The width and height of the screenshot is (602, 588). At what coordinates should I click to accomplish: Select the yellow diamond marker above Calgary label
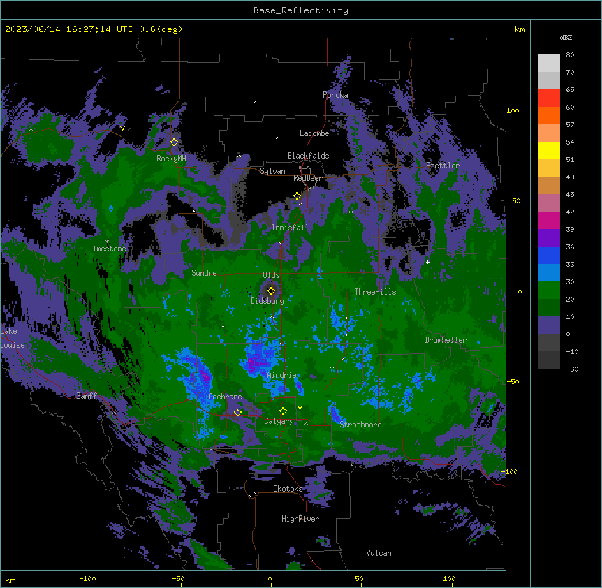(283, 411)
